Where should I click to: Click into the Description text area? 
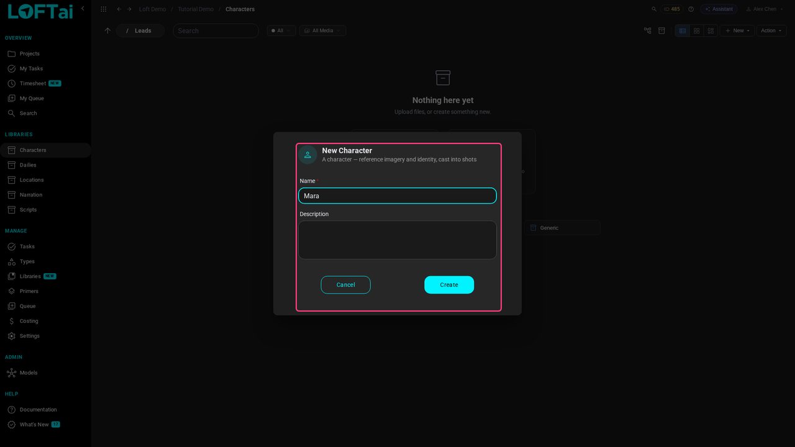(x=397, y=240)
